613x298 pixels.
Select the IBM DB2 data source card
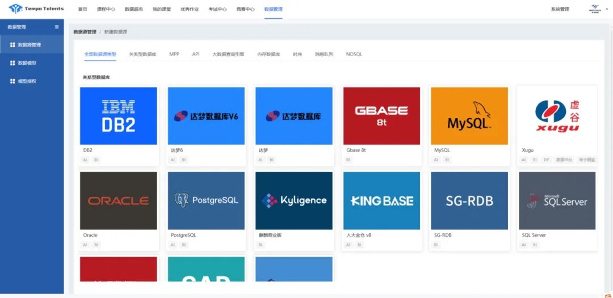click(x=119, y=116)
